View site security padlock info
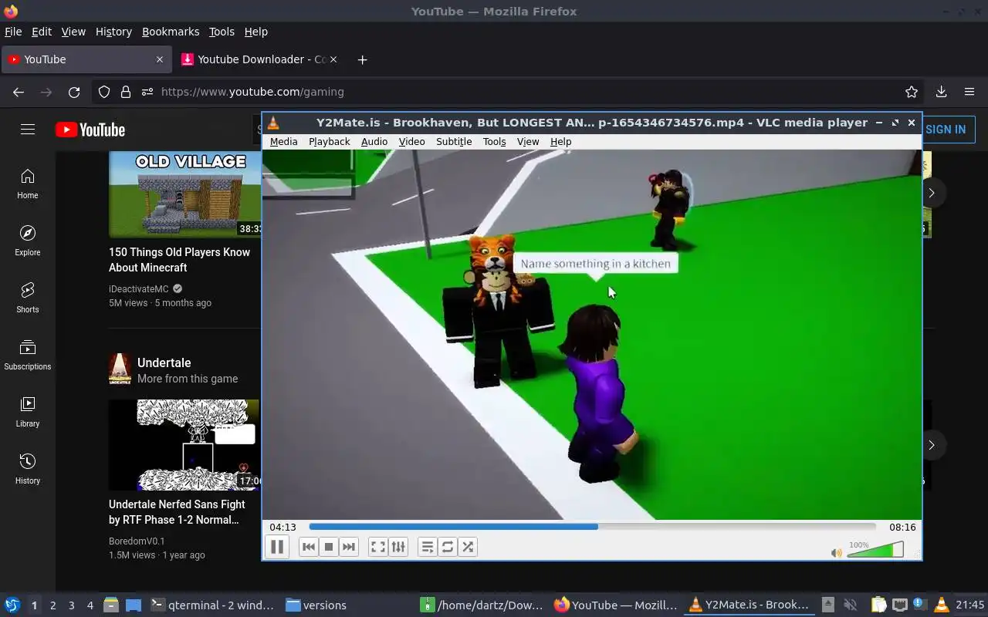The height and width of the screenshot is (617, 988). (126, 92)
